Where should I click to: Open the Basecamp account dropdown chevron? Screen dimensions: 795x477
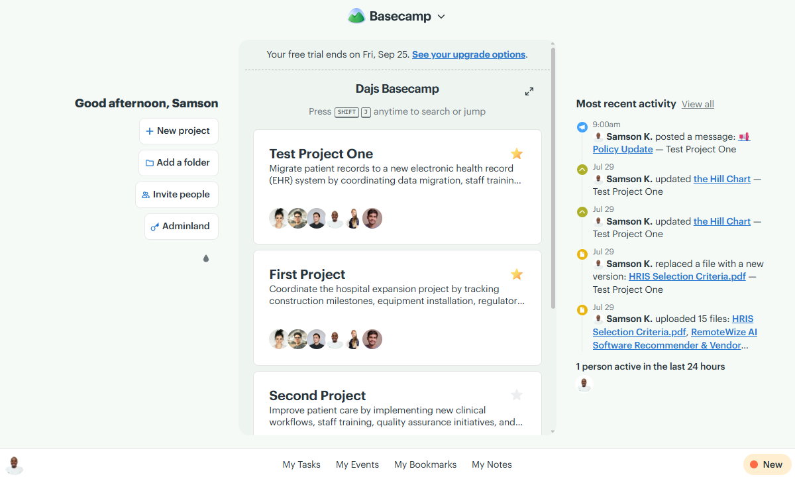tap(441, 17)
